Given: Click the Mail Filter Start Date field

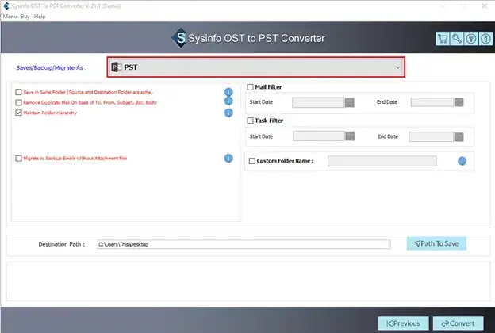Looking at the screenshot, I should coord(318,102).
